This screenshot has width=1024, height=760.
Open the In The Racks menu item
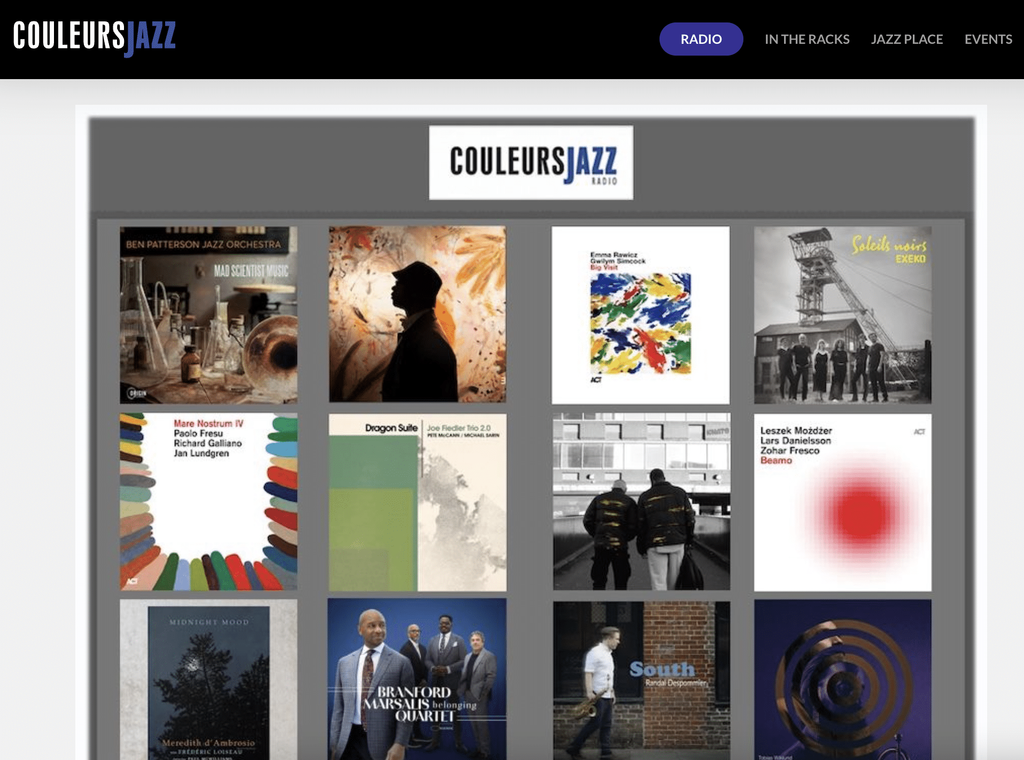[x=806, y=39]
